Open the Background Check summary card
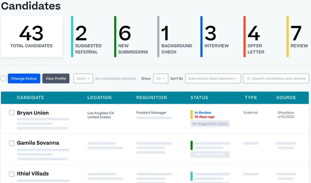This screenshot has height=183, width=311. point(176,37)
